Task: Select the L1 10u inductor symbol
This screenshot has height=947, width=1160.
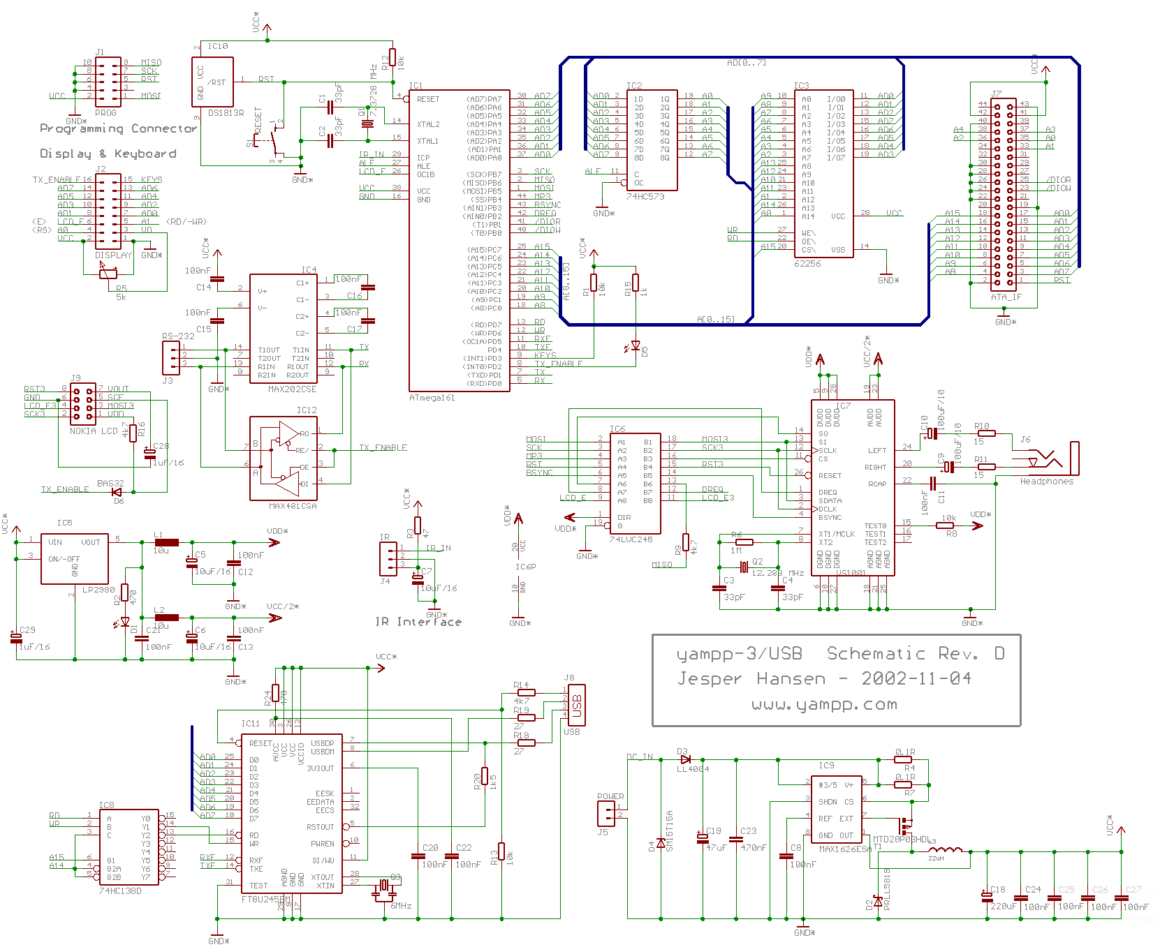Action: point(166,542)
